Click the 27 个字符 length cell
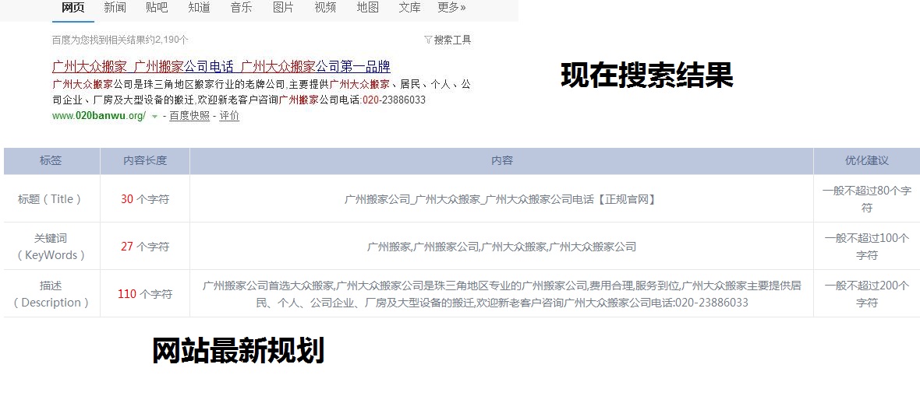Viewport: 920px width, 417px height. (145, 247)
